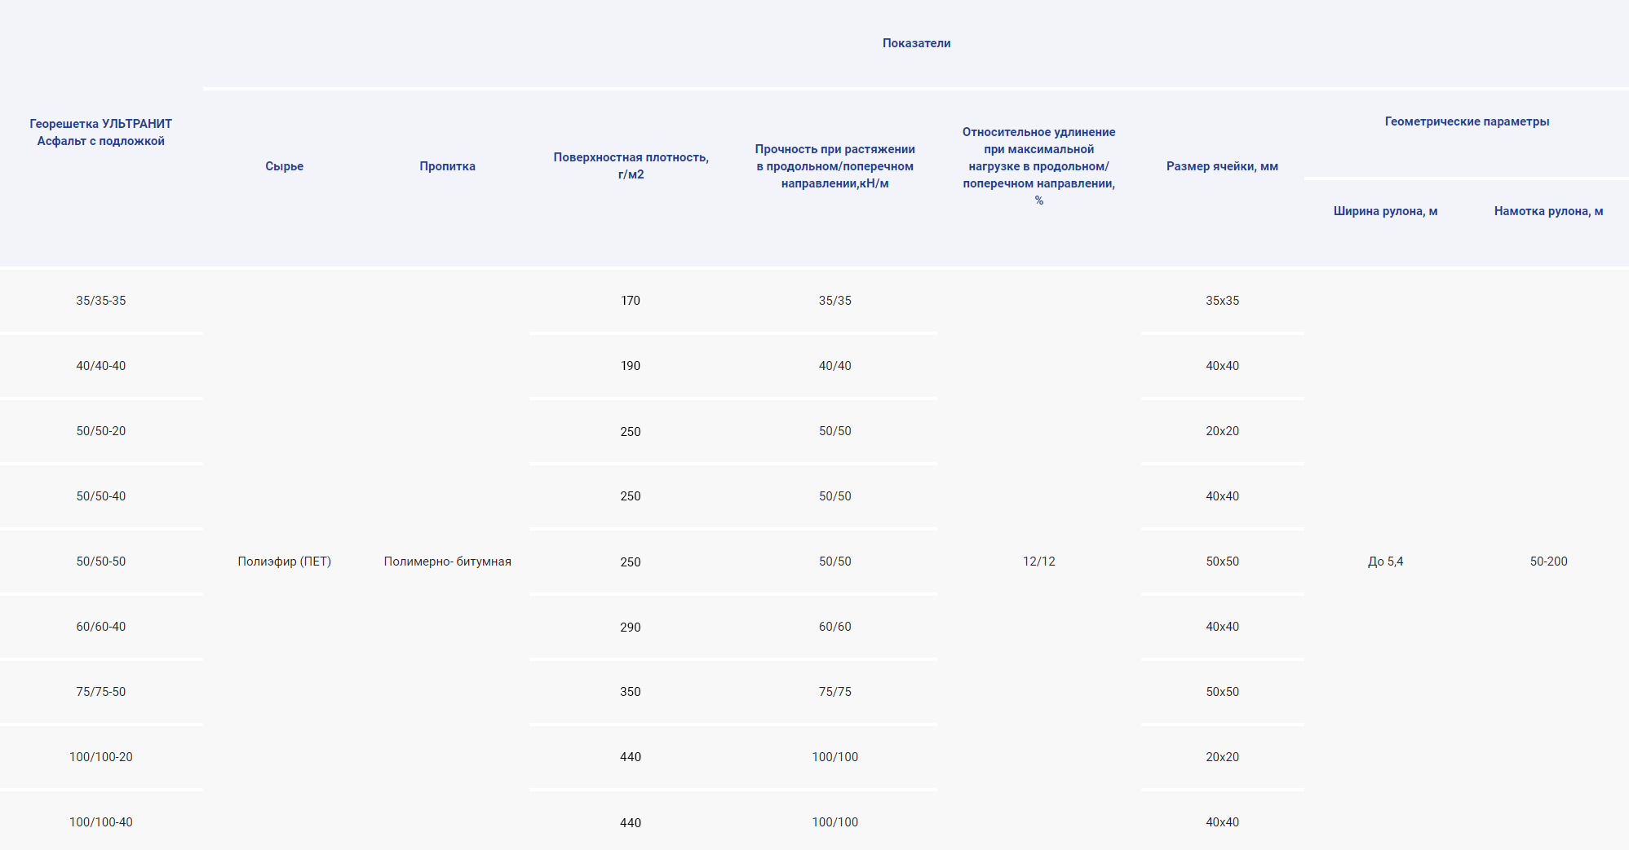The height and width of the screenshot is (850, 1629).
Task: Click cell size 40x40 in the 60/60-40 row
Action: [1222, 627]
